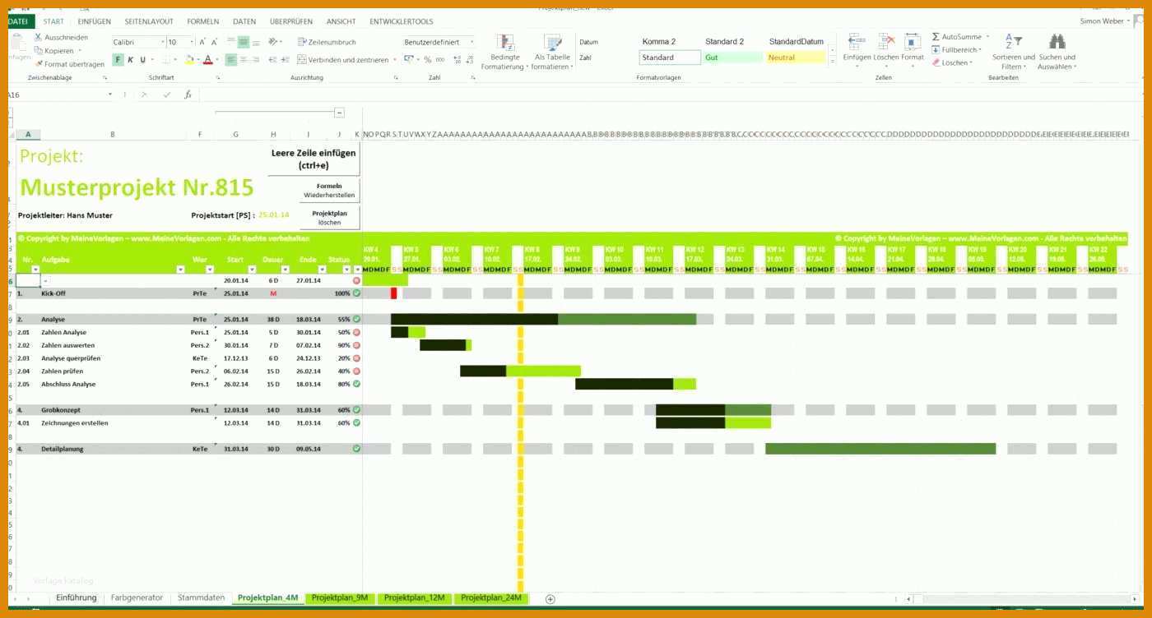The image size is (1152, 618).
Task: Click Suchen und Auswählen binoculars
Action: tap(1057, 42)
